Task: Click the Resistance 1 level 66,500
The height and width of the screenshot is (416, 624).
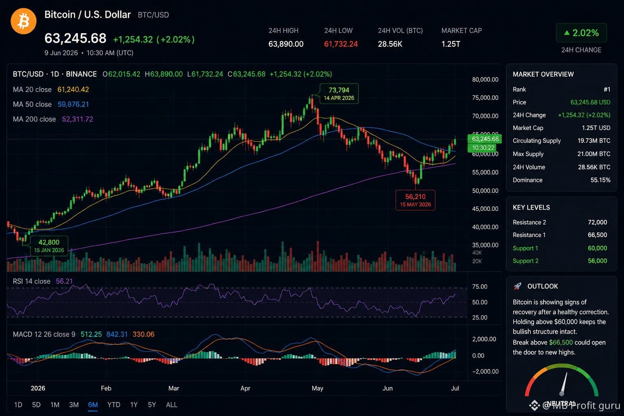Action: tap(597, 235)
